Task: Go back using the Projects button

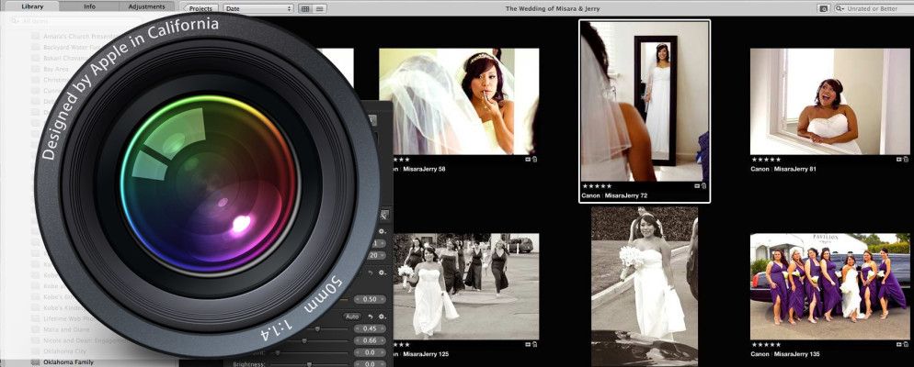Action: click(200, 9)
